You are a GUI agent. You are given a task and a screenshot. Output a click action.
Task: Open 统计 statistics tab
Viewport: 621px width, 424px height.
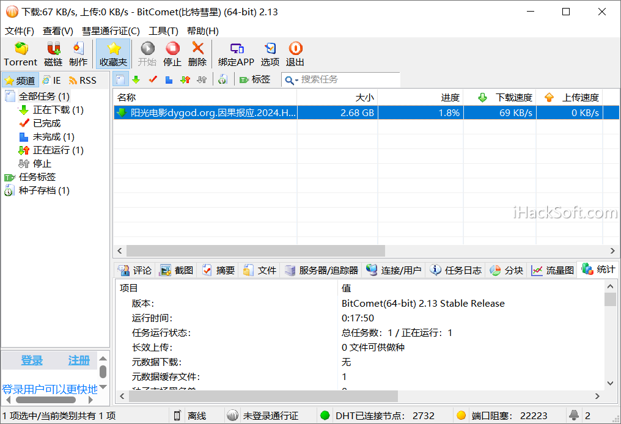(x=598, y=269)
